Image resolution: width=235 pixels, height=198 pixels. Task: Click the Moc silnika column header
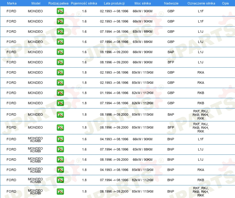(x=143, y=3)
